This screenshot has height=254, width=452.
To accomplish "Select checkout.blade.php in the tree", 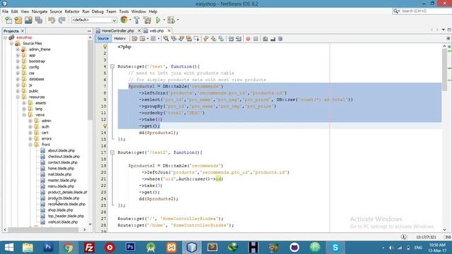I will tap(64, 157).
